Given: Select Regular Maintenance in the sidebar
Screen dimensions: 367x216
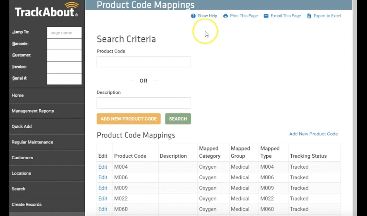Looking at the screenshot, I should tap(33, 142).
